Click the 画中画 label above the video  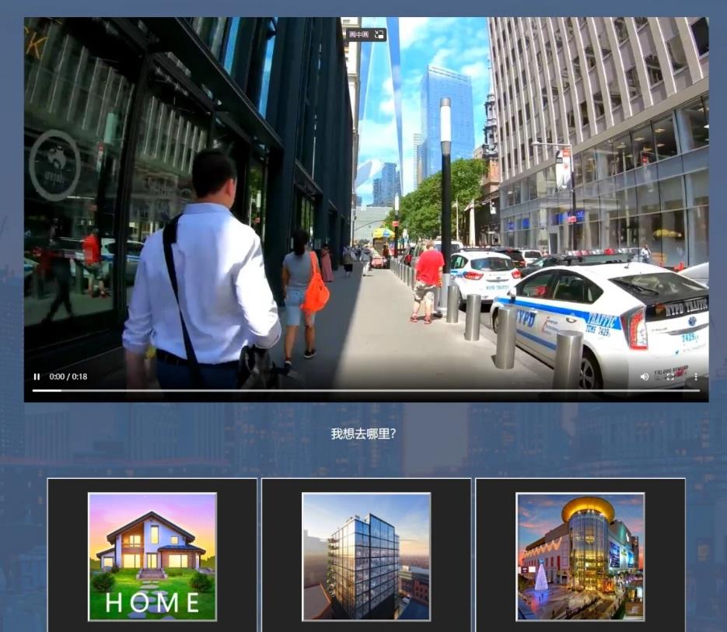pos(358,34)
